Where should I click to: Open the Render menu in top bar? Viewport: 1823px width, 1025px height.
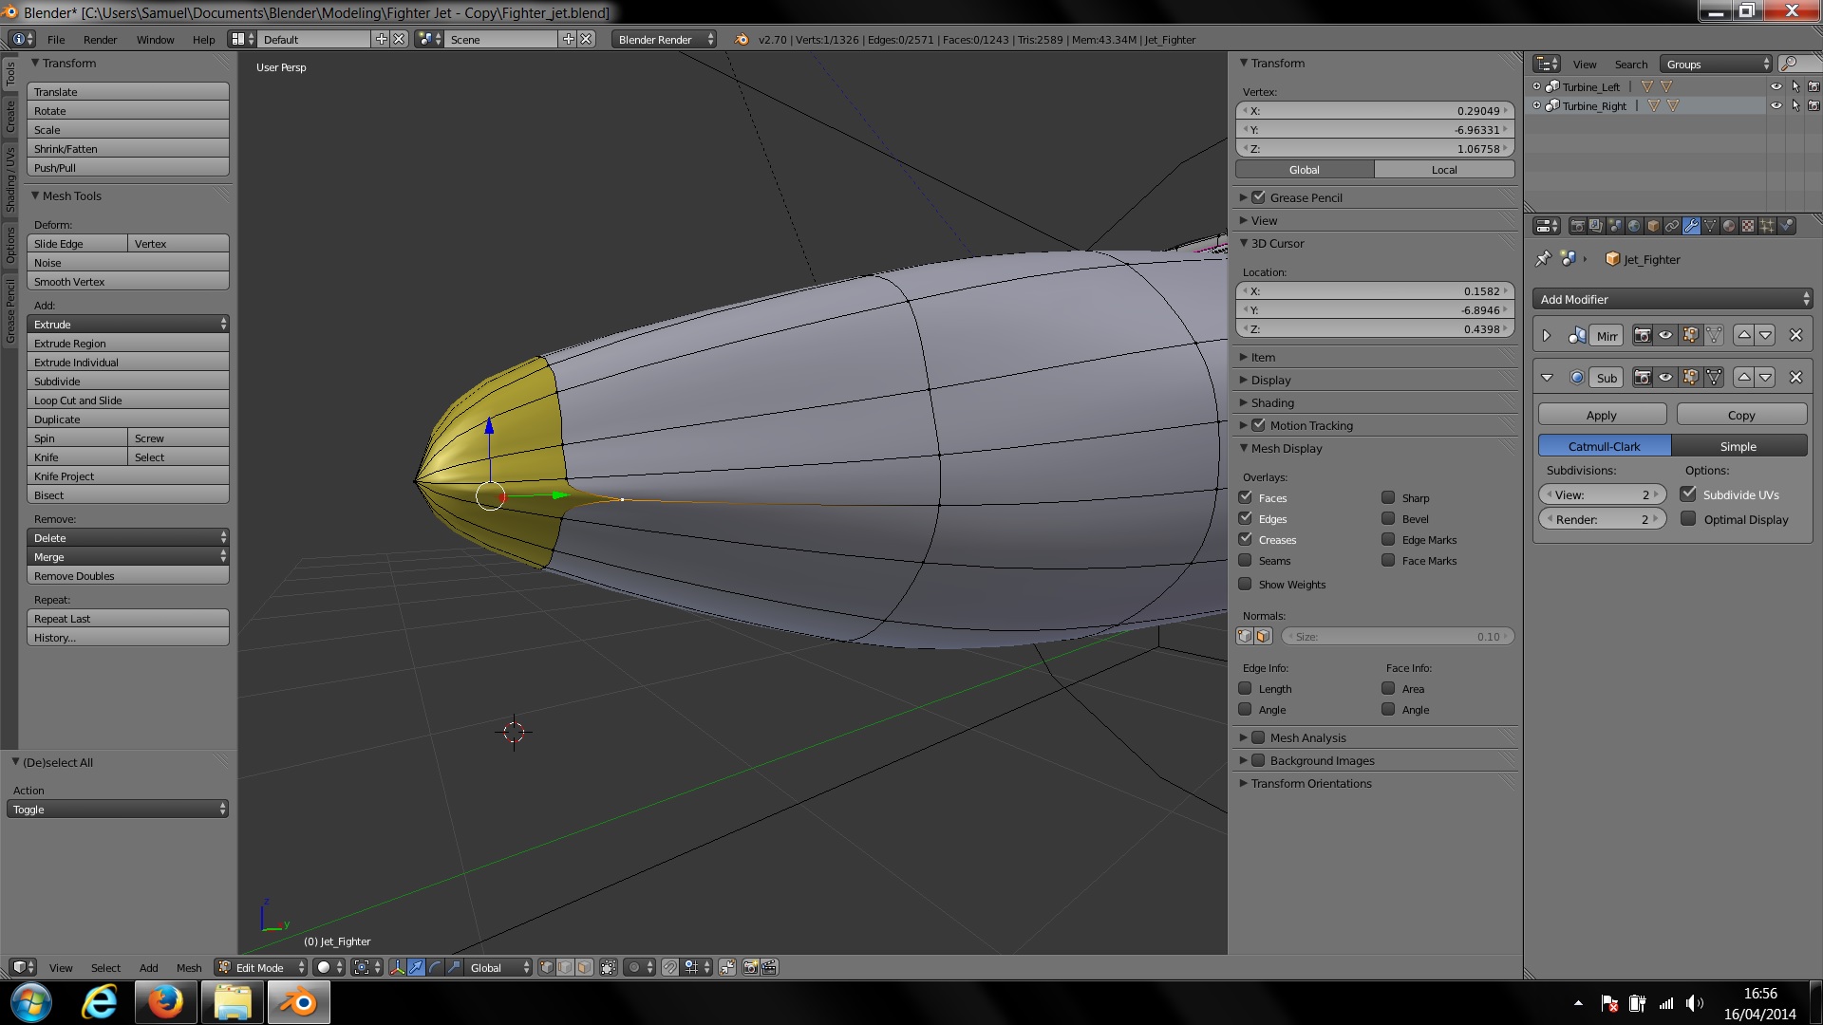100,39
